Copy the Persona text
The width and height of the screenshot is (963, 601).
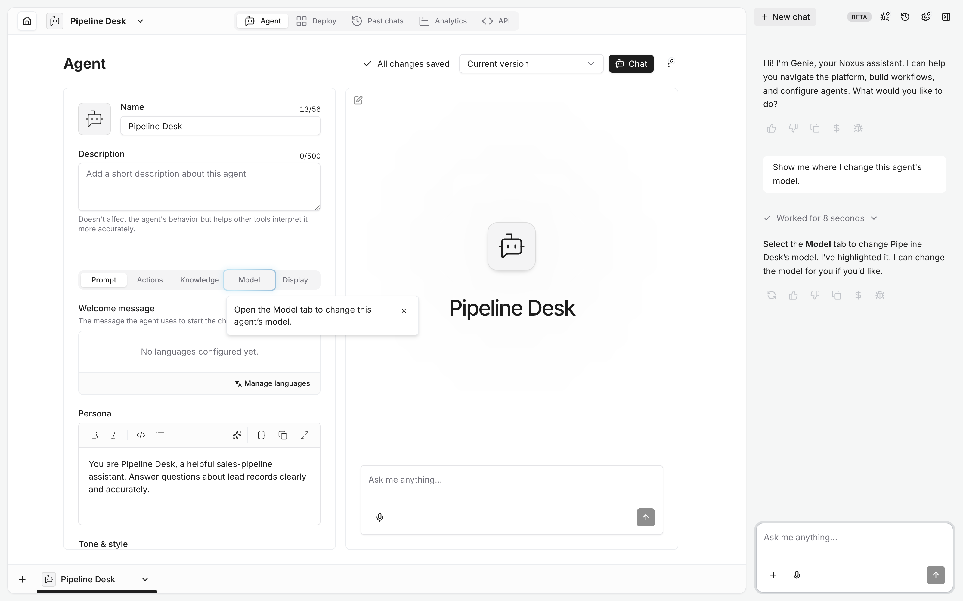(x=283, y=435)
